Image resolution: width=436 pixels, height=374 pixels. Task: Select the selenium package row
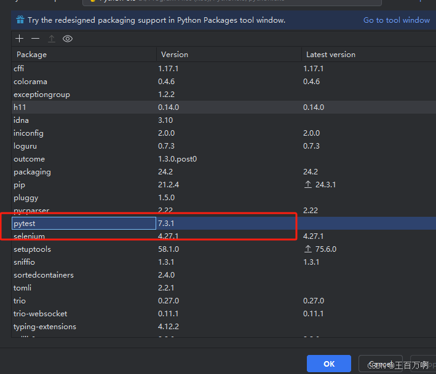(x=224, y=236)
